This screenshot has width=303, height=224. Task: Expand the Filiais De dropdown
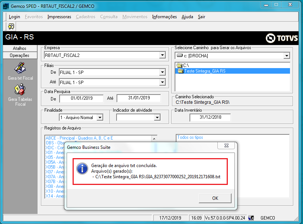163,73
